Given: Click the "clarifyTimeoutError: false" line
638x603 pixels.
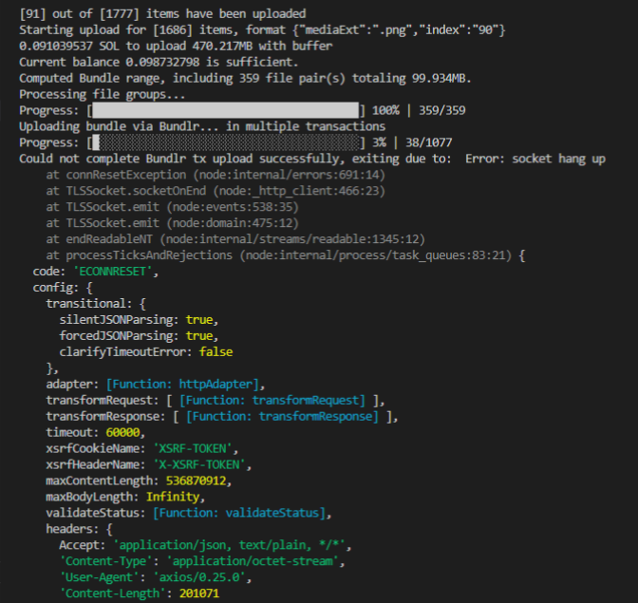Looking at the screenshot, I should pos(146,352).
